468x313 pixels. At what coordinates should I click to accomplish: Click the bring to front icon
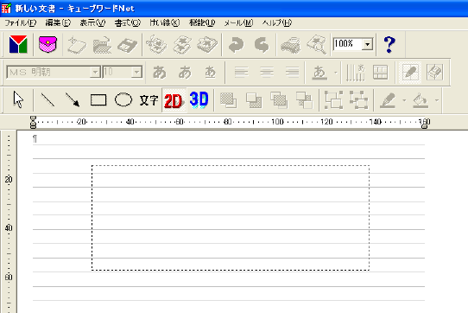point(228,100)
